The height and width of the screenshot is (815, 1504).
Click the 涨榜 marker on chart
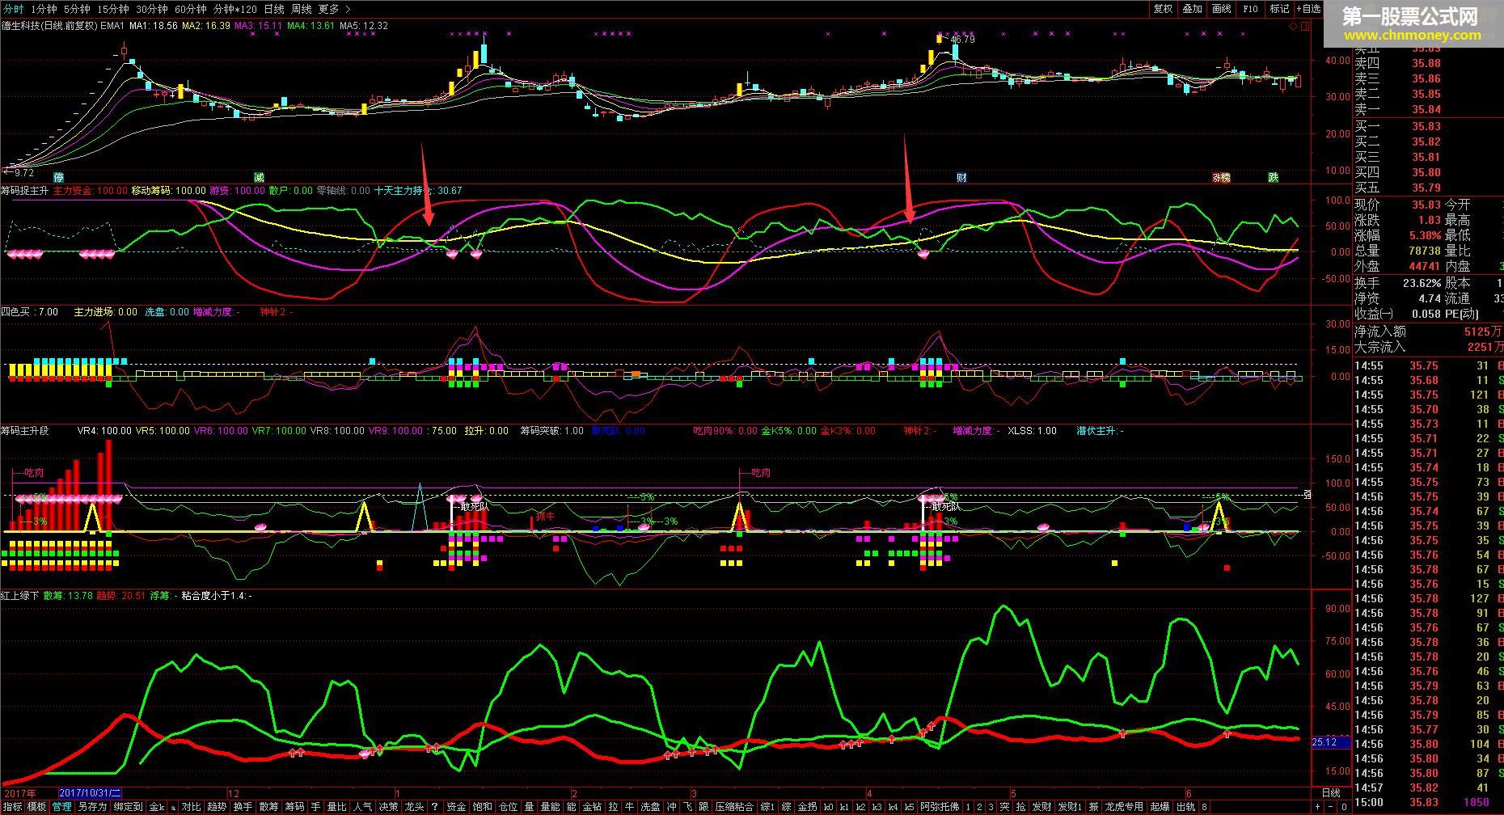click(x=1220, y=177)
